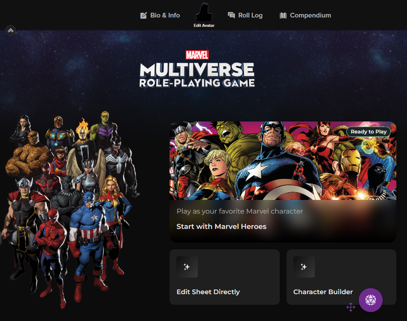Open Edit Sheet Directly
The image size is (407, 321).
pos(208,292)
